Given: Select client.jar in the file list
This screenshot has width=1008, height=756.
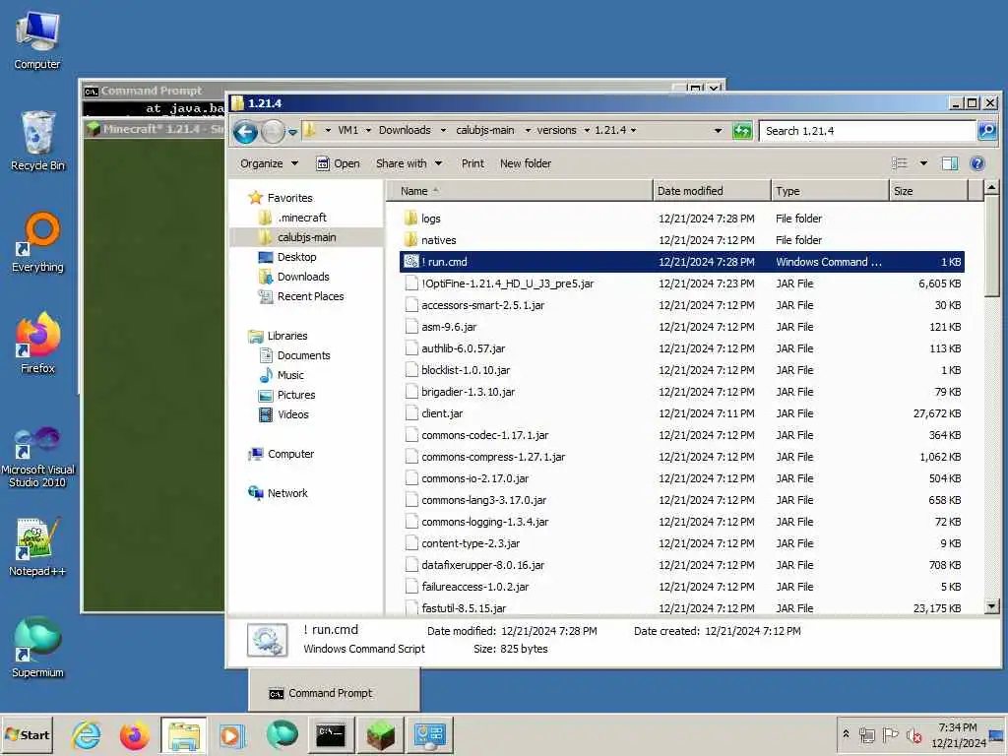Looking at the screenshot, I should tap(442, 413).
